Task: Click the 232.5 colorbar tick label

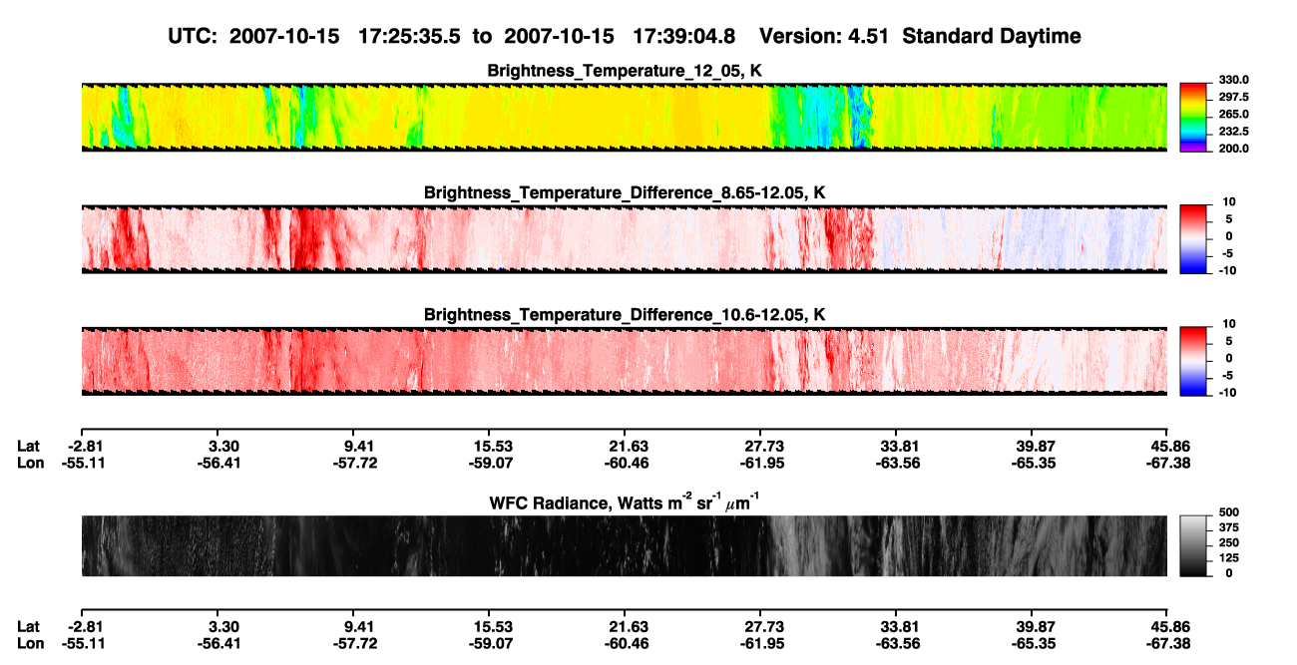Action: 1233,132
